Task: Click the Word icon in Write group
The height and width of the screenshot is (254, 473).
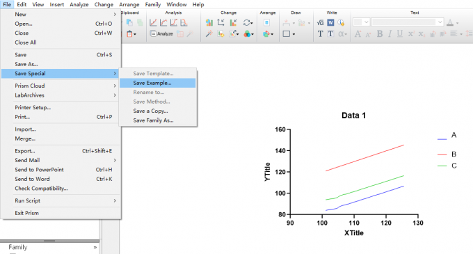Action: point(330,23)
